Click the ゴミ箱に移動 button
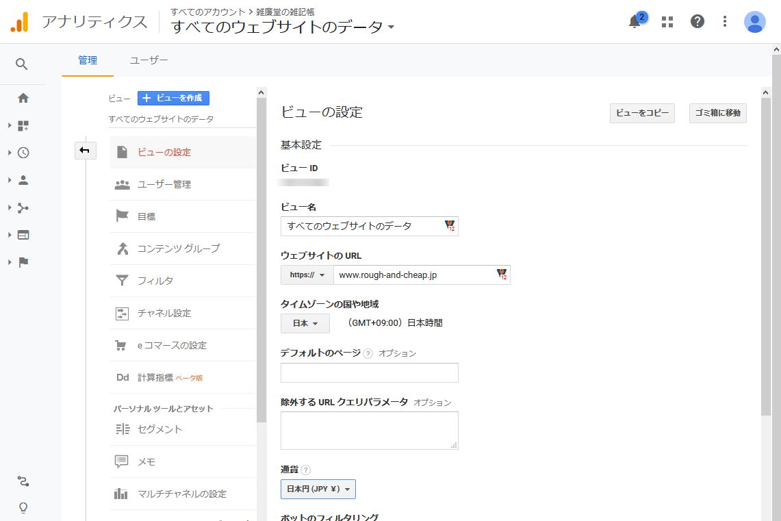Screen dimensions: 781x521 point(717,113)
